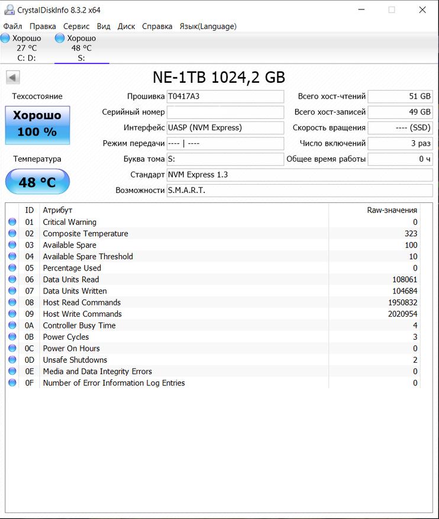The width and height of the screenshot is (439, 519).
Task: Click the status orb for Critical Warning
Action: 12,222
